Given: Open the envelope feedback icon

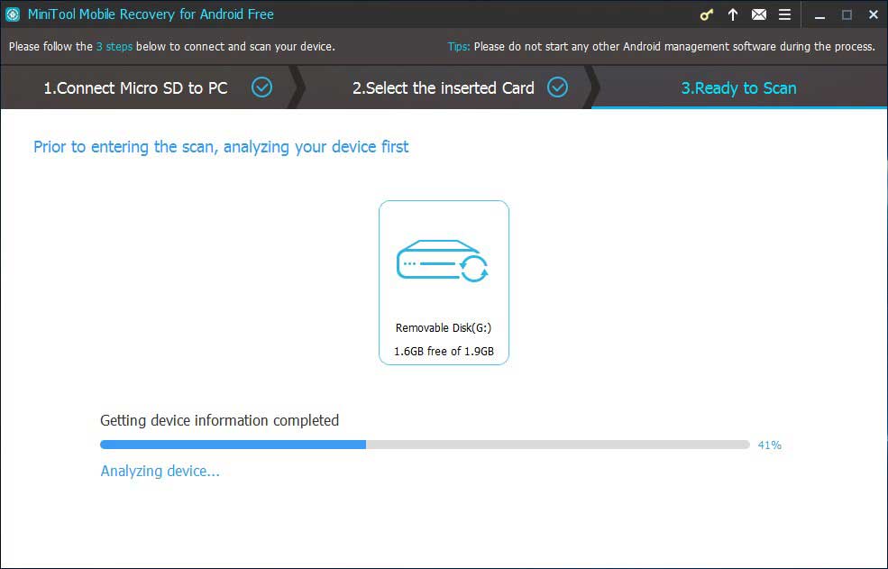Looking at the screenshot, I should (x=759, y=14).
